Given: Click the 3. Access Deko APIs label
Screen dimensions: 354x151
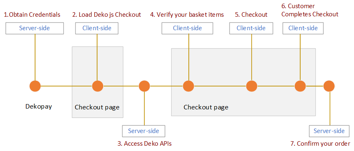Looking at the screenshot, I should [x=146, y=143].
